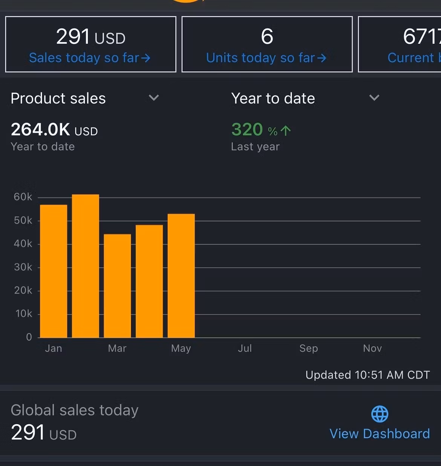Click the globe icon above View Dashboard
This screenshot has height=466, width=441.
point(380,414)
